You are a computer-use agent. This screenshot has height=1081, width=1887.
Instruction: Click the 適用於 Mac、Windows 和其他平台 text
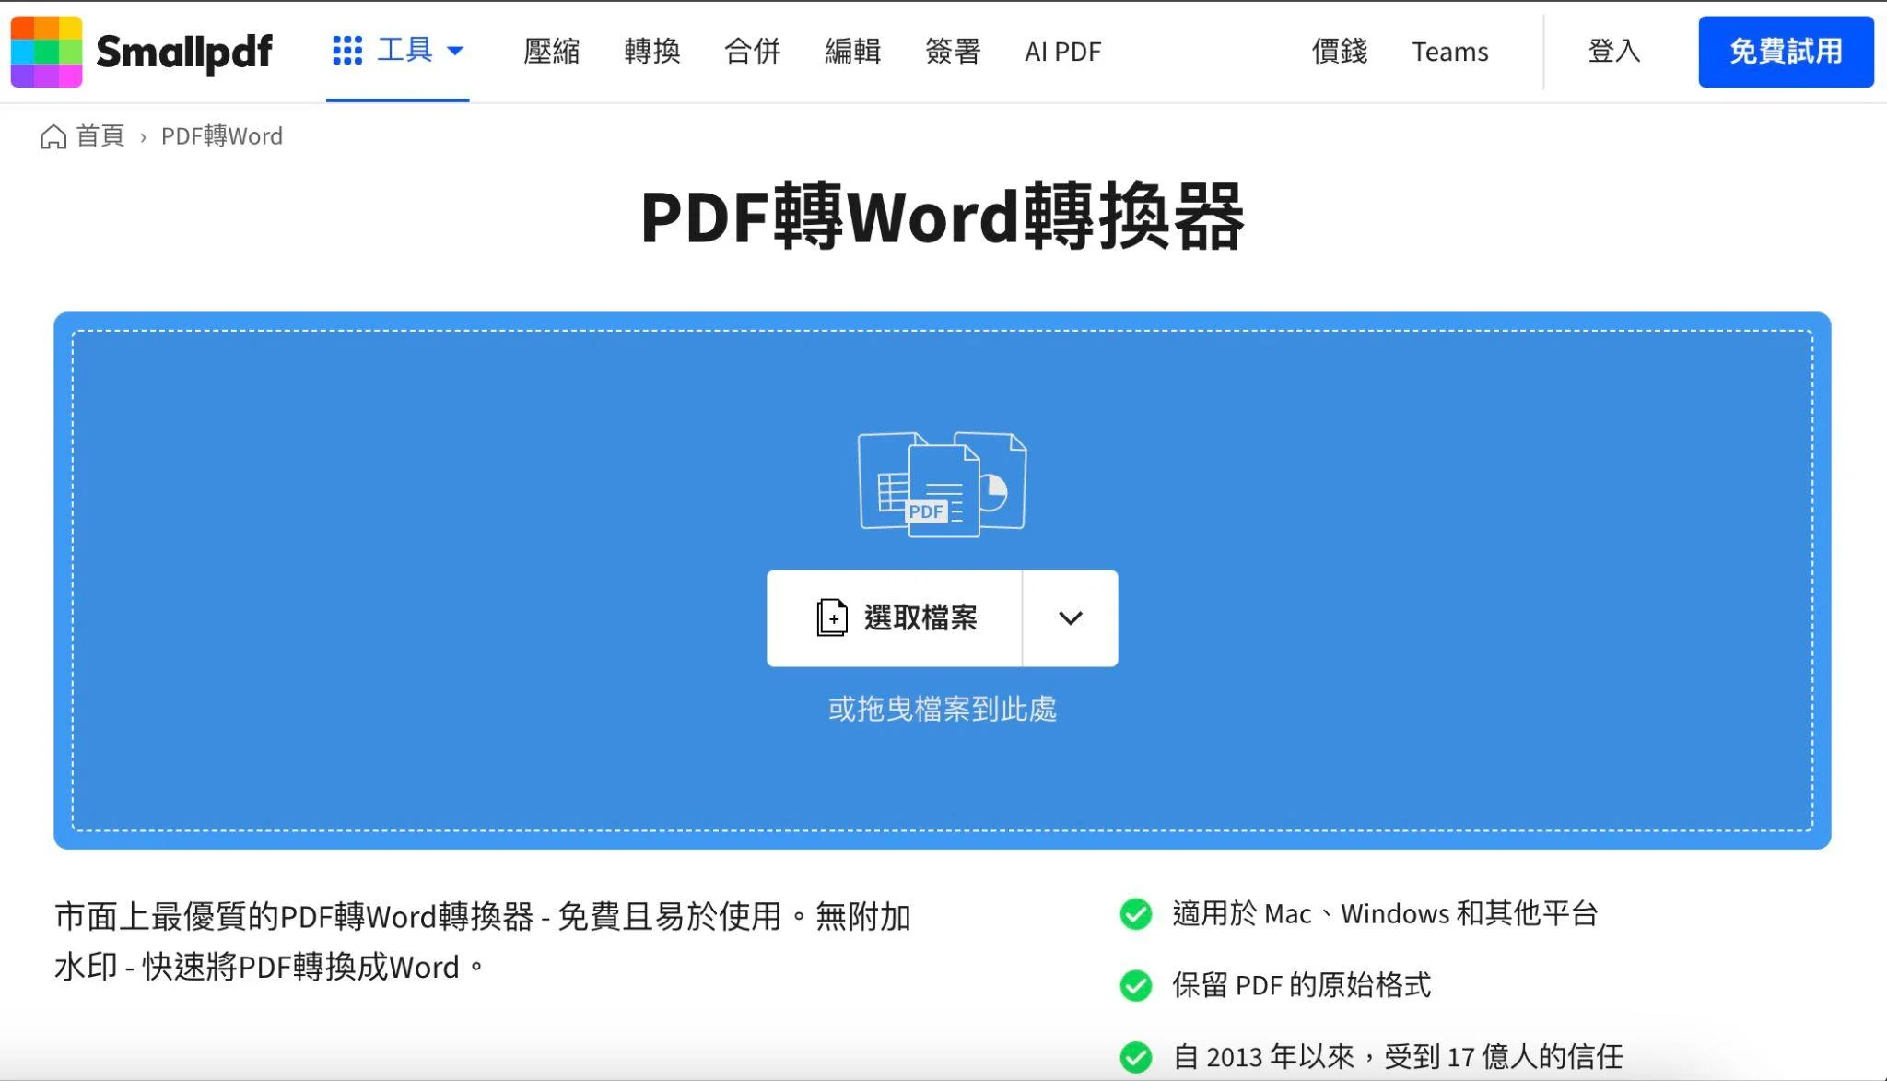coord(1385,914)
